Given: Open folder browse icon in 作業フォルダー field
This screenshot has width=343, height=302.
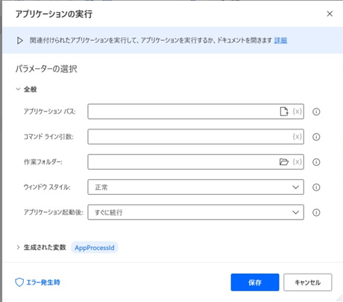Looking at the screenshot, I should [284, 162].
